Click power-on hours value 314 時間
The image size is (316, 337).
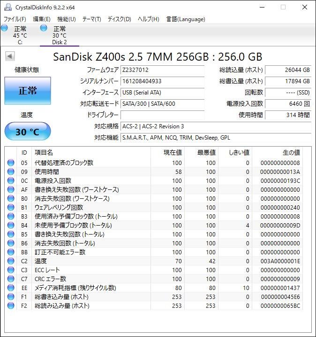[288, 115]
